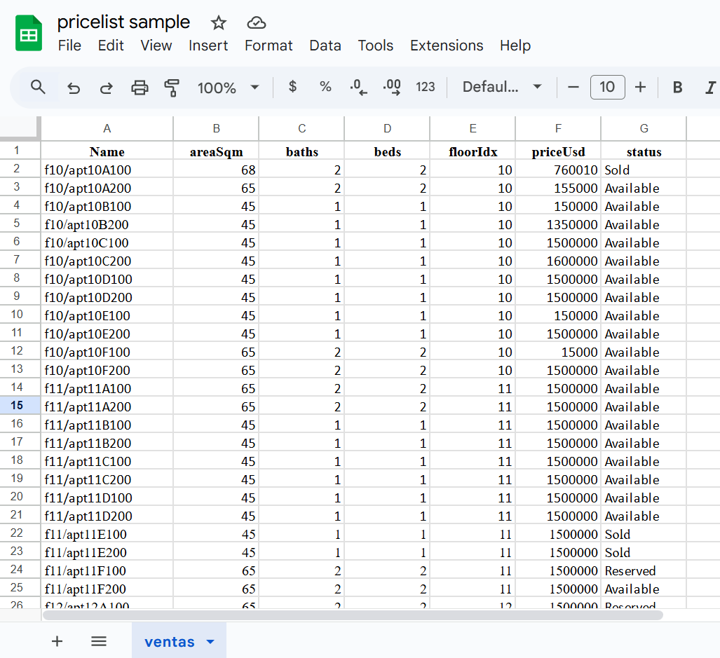Select price cell 760010
The image size is (720, 658).
558,170
